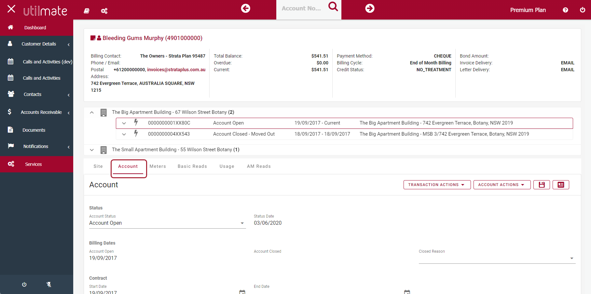The height and width of the screenshot is (294, 591).
Task: Click the building icon for Big Apartment Building
Action: pos(103,113)
